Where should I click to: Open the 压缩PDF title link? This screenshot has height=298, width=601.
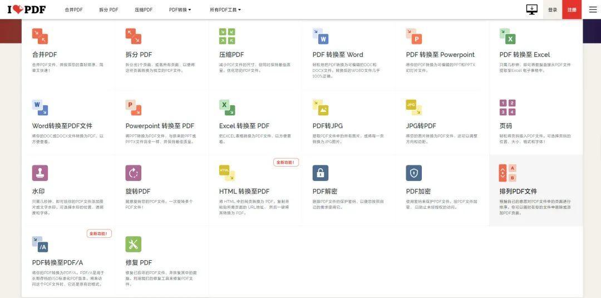[x=231, y=55]
